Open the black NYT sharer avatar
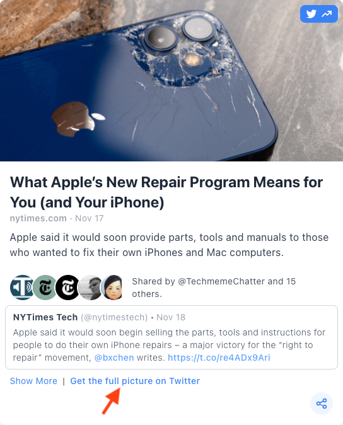 click(67, 288)
